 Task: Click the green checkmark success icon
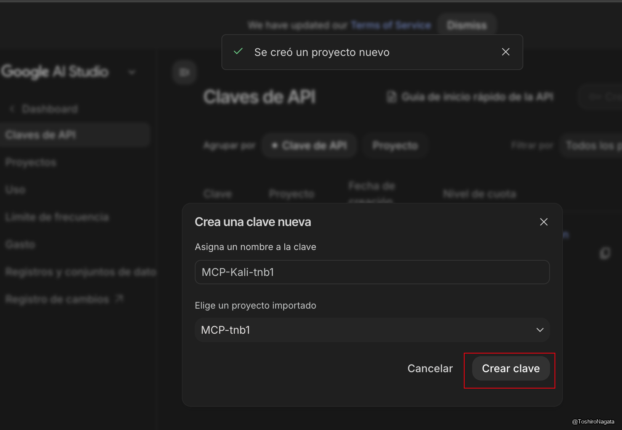238,51
